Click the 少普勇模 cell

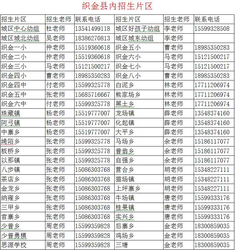coord(23,236)
